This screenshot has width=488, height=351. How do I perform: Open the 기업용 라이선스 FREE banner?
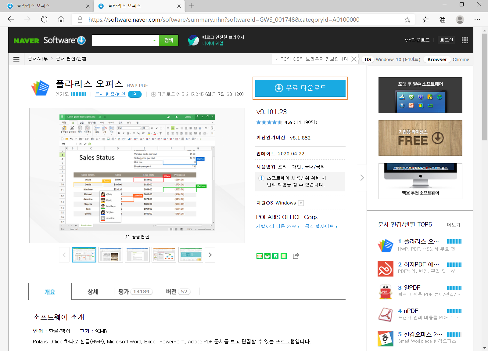point(420,138)
